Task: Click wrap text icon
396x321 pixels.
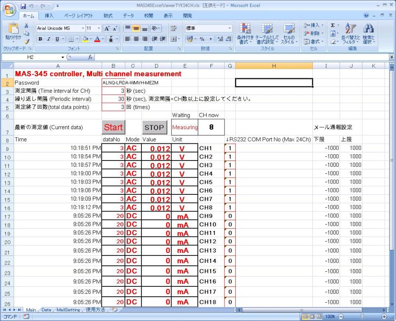Action: (x=173, y=28)
